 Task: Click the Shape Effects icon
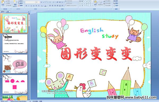coord(104,6)
